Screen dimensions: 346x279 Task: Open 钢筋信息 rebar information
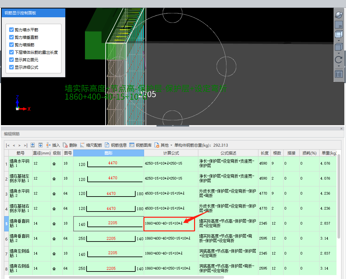click(x=116, y=145)
